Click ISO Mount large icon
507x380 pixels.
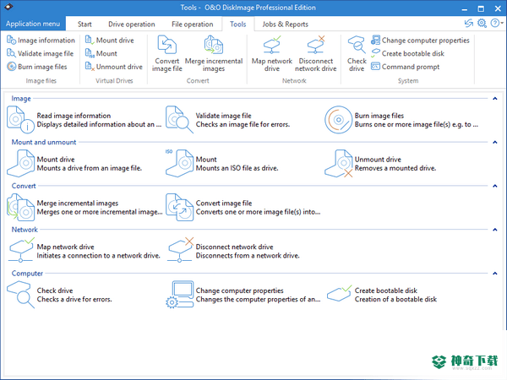pyautogui.click(x=179, y=163)
